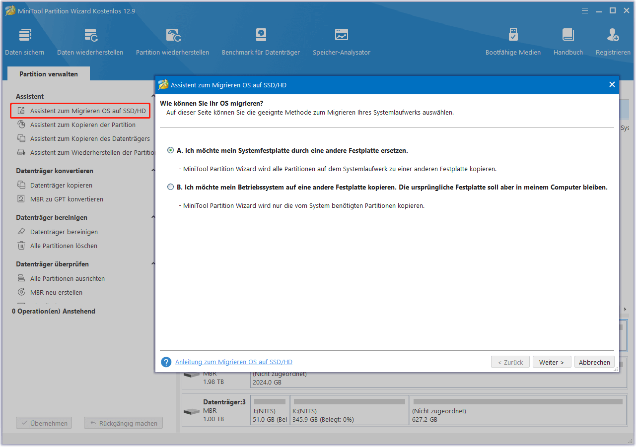This screenshot has height=447, width=636.
Task: Click Assistent zum Migrieren OS sidebar icon
Action: pyautogui.click(x=21, y=111)
